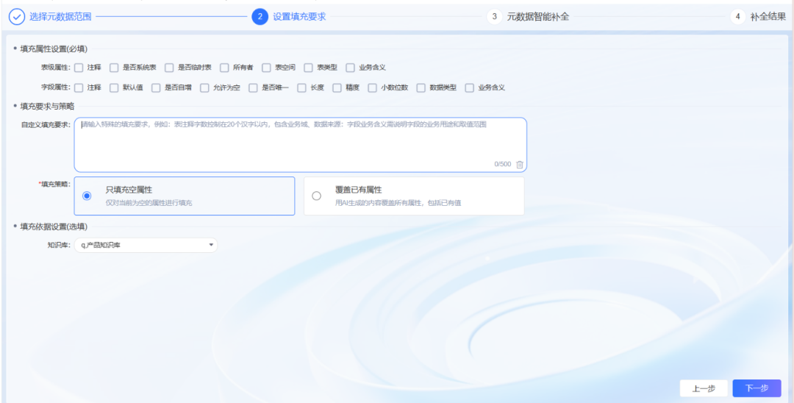Check 默认值 checkbox
This screenshot has height=403, width=794.
click(114, 88)
